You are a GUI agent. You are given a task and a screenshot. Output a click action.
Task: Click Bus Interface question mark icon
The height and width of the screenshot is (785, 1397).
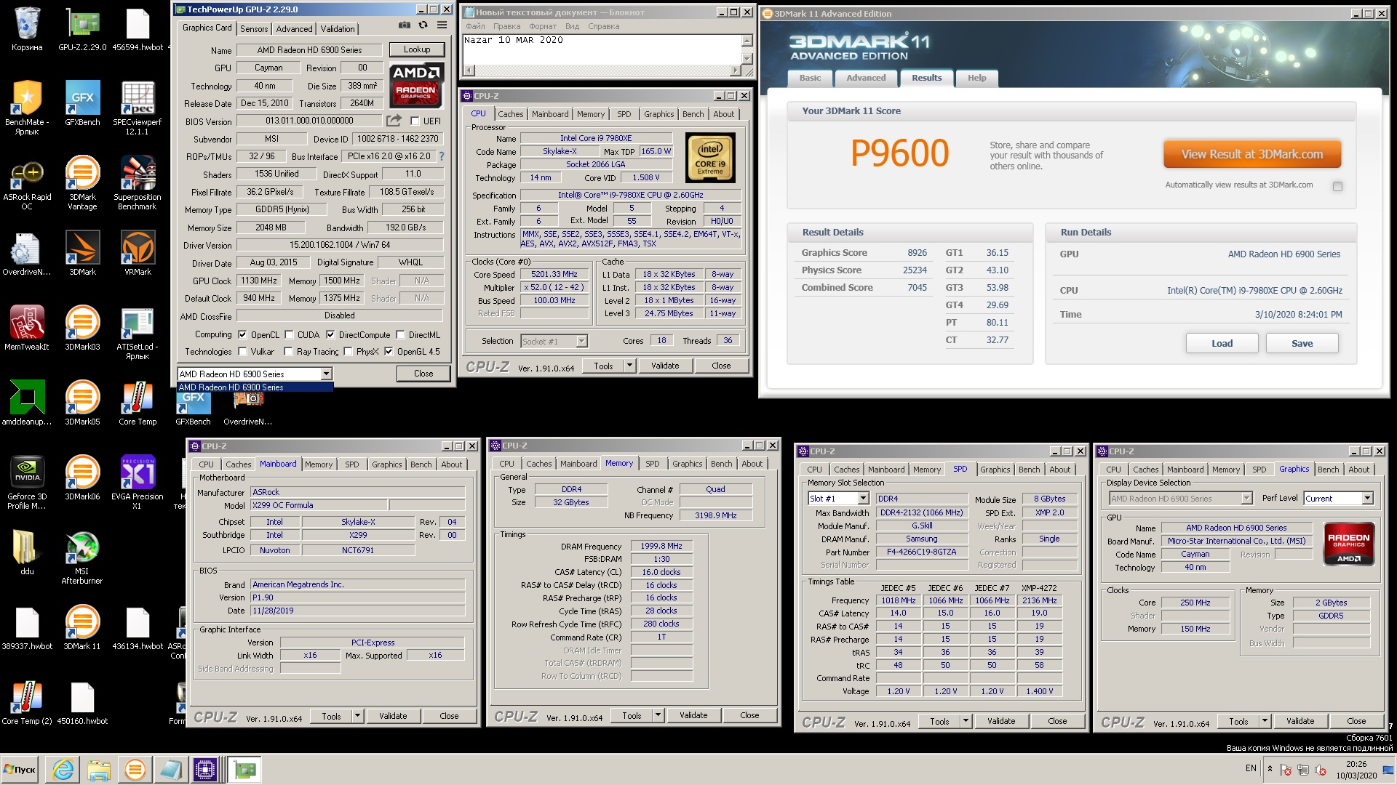pyautogui.click(x=441, y=156)
